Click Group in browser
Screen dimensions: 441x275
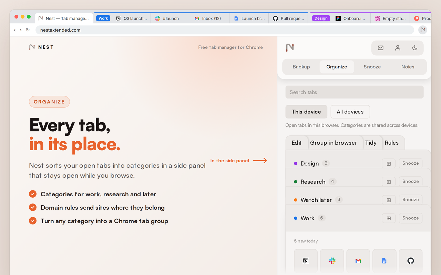pos(334,143)
